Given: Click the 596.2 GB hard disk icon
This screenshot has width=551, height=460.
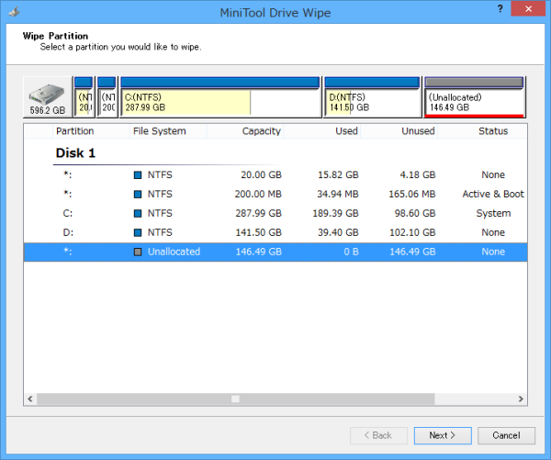Looking at the screenshot, I should pos(48,97).
